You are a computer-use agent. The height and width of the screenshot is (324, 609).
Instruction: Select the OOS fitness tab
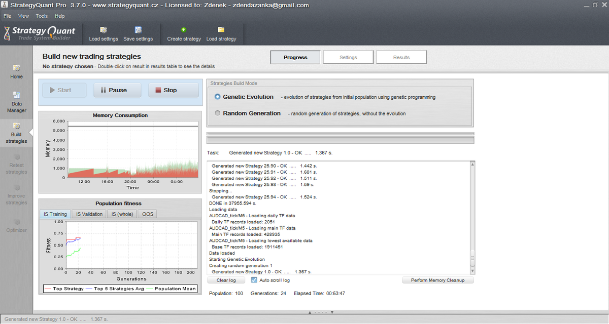[148, 214]
